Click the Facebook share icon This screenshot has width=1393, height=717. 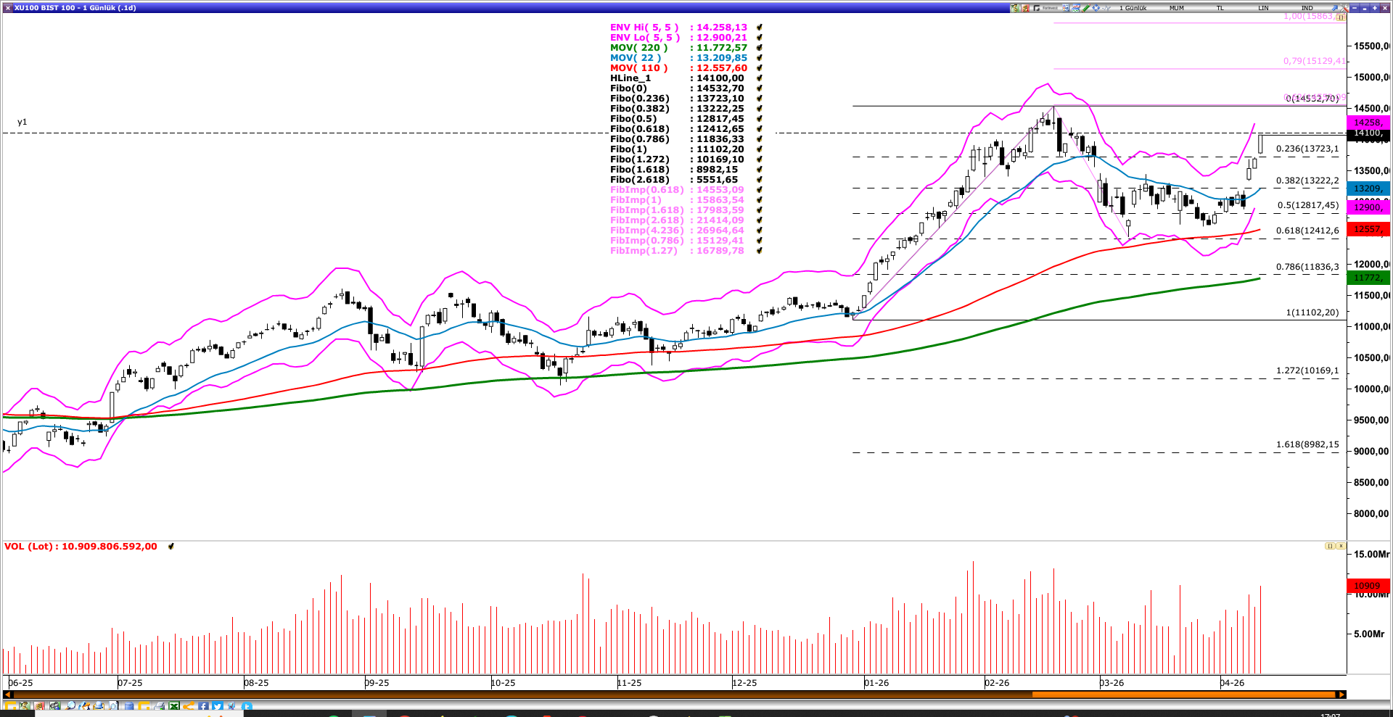tap(203, 705)
